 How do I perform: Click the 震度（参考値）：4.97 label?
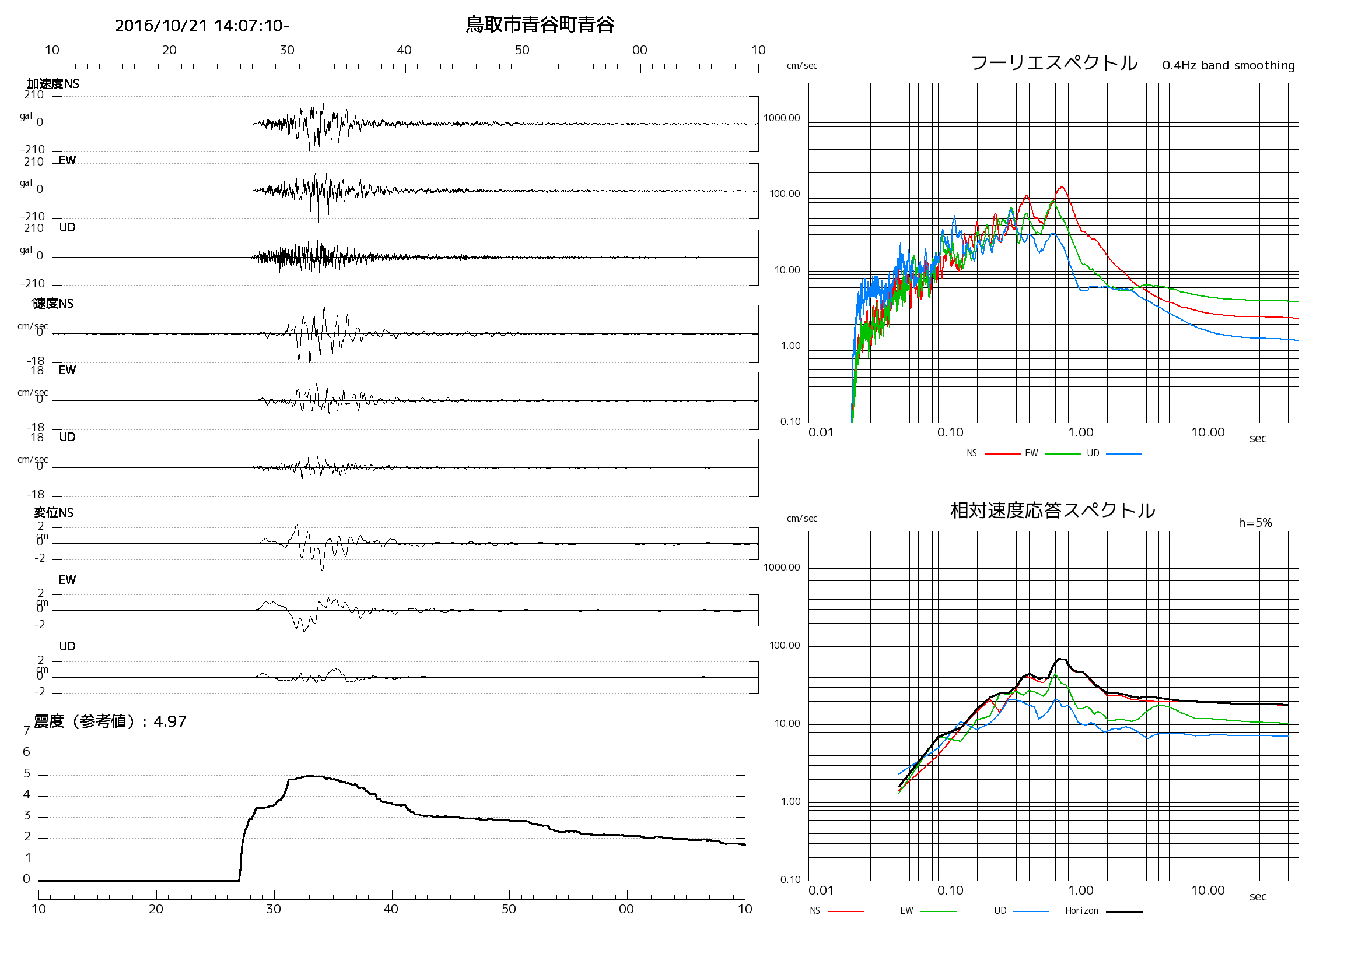coord(110,721)
